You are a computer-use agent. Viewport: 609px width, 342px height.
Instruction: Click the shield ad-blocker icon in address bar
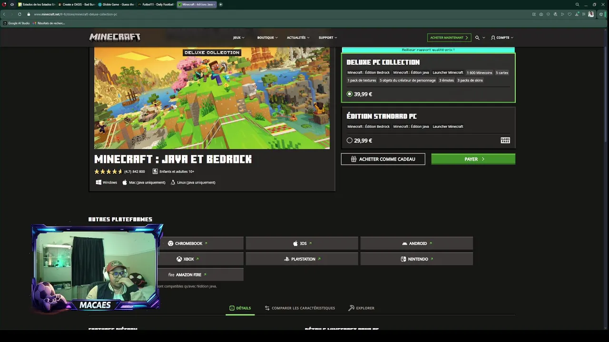pyautogui.click(x=548, y=14)
